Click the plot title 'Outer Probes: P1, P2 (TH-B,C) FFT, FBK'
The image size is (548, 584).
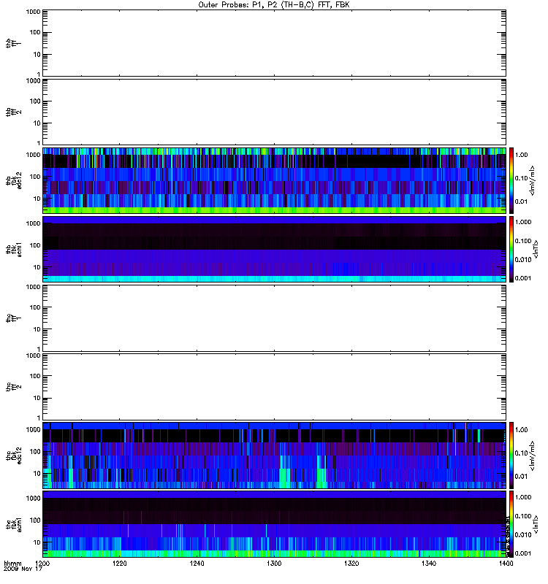(274, 5)
